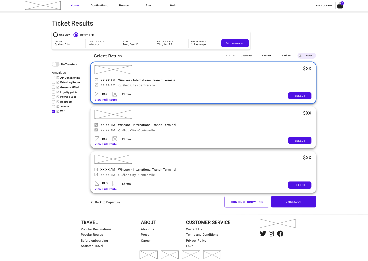Screen dimensions: 368x261
Task: Open the Destinations menu item
Action: pos(99,6)
